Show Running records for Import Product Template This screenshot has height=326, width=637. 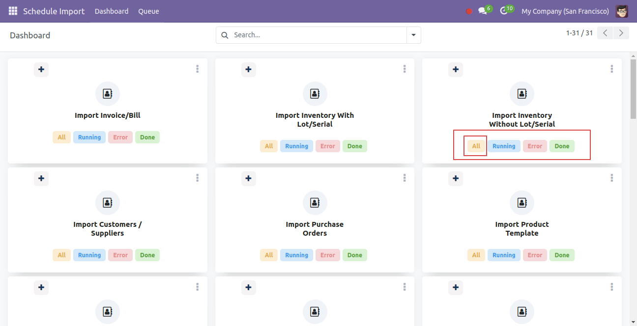pos(504,255)
